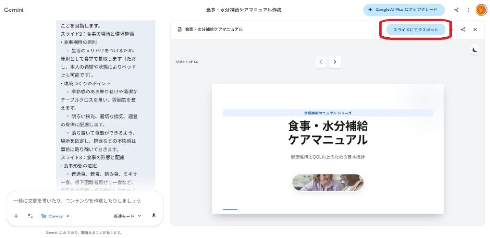This screenshot has width=490, height=238.
Task: Click the share icon beside the upgrade button
Action: 456,10
